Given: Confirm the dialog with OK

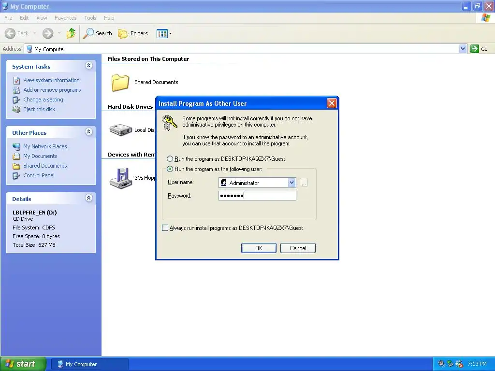Looking at the screenshot, I should 259,248.
